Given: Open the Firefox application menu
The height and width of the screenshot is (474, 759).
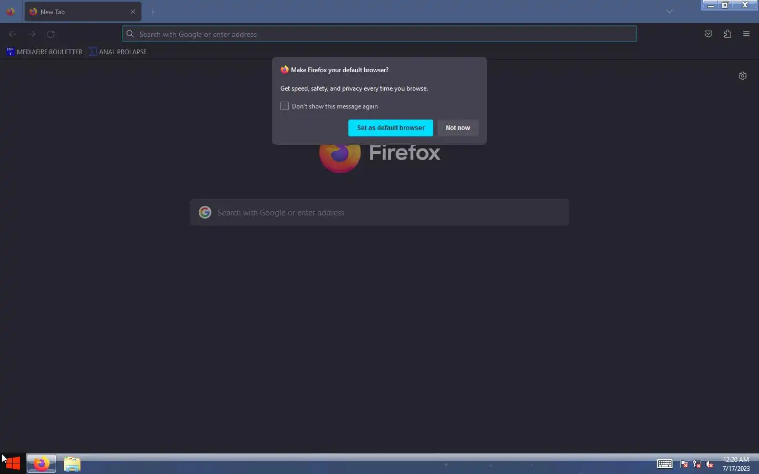Looking at the screenshot, I should click(x=746, y=34).
